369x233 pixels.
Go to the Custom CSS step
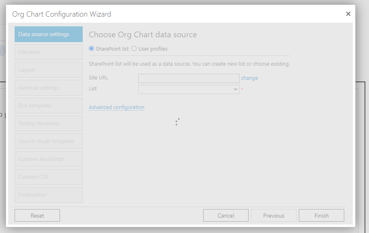click(49, 177)
